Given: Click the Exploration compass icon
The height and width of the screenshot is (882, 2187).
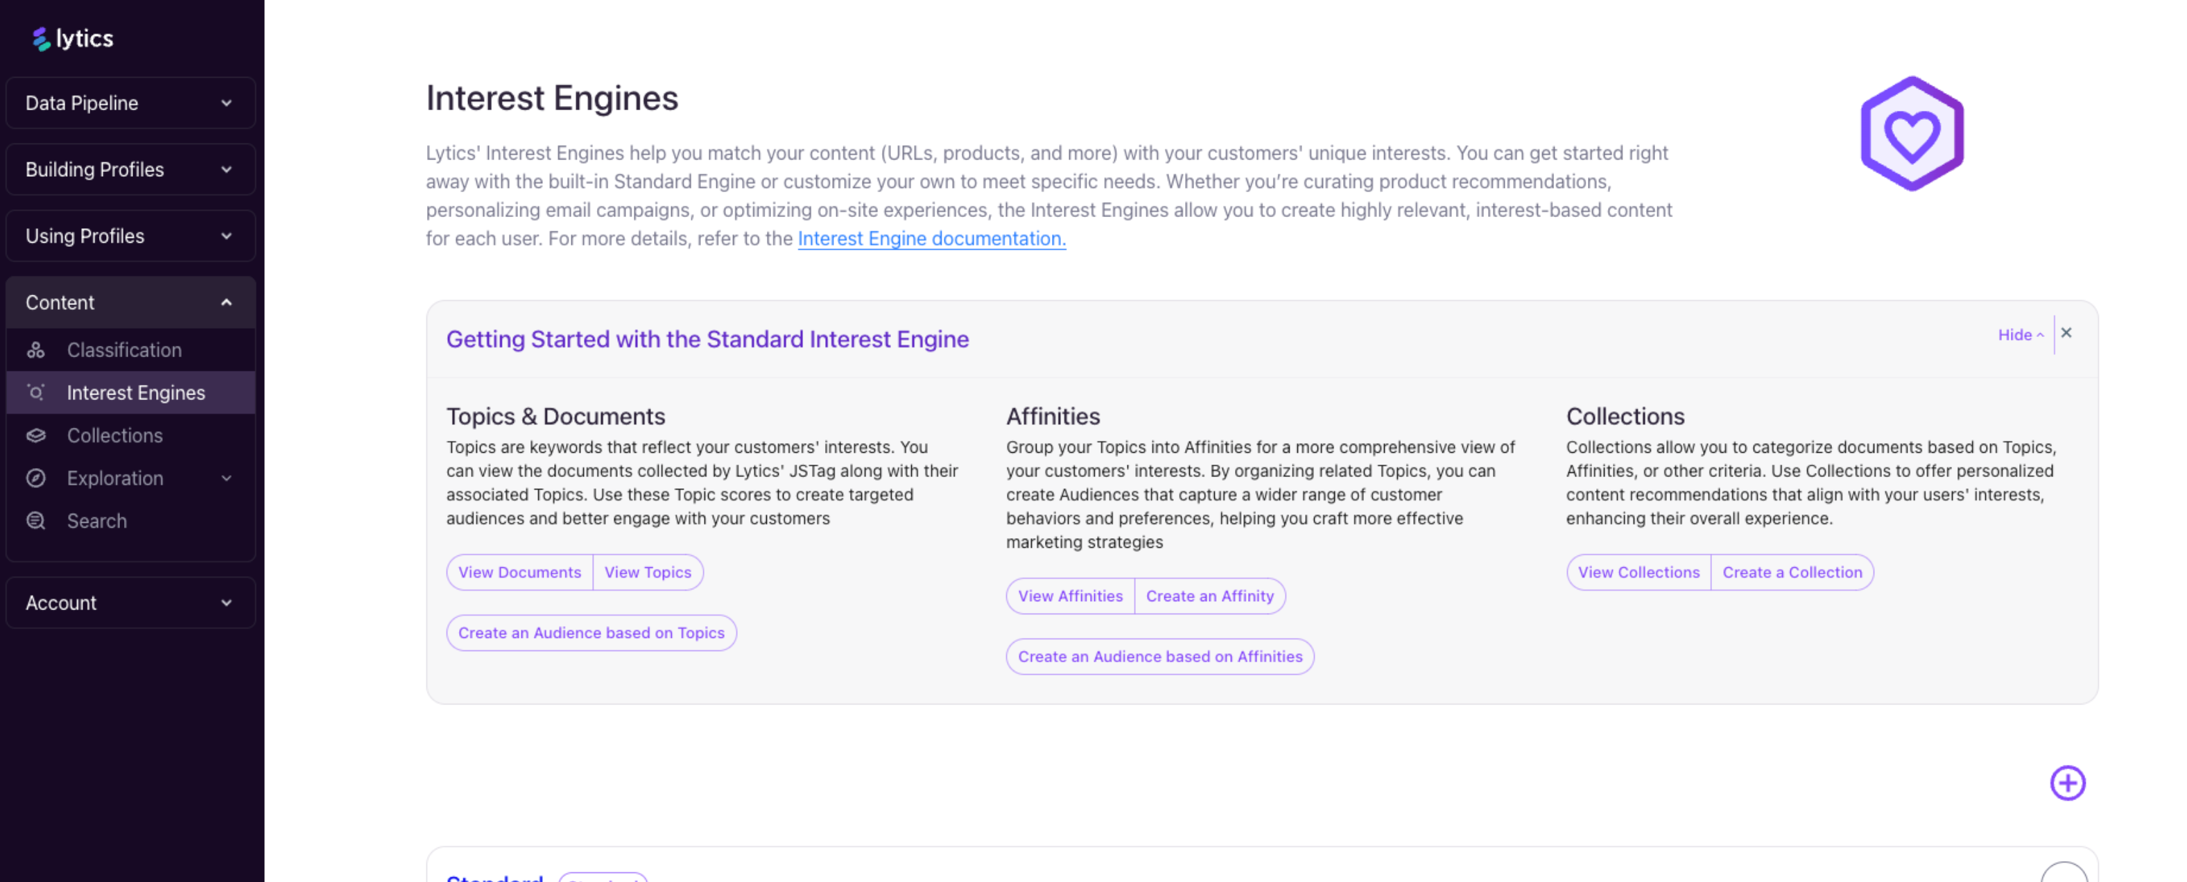Looking at the screenshot, I should point(35,478).
